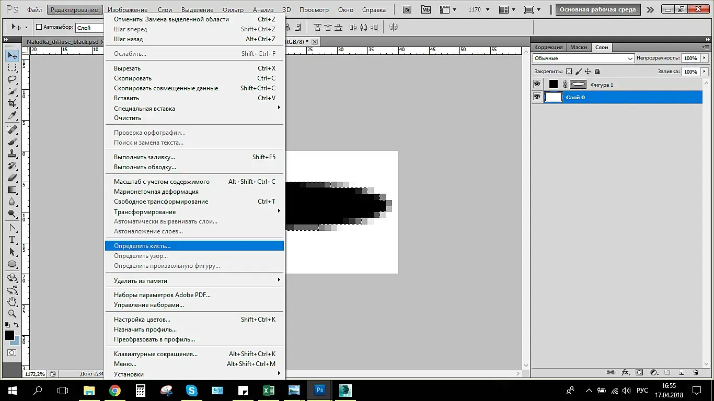Toggle lock position
The image size is (714, 401).
pyautogui.click(x=588, y=72)
